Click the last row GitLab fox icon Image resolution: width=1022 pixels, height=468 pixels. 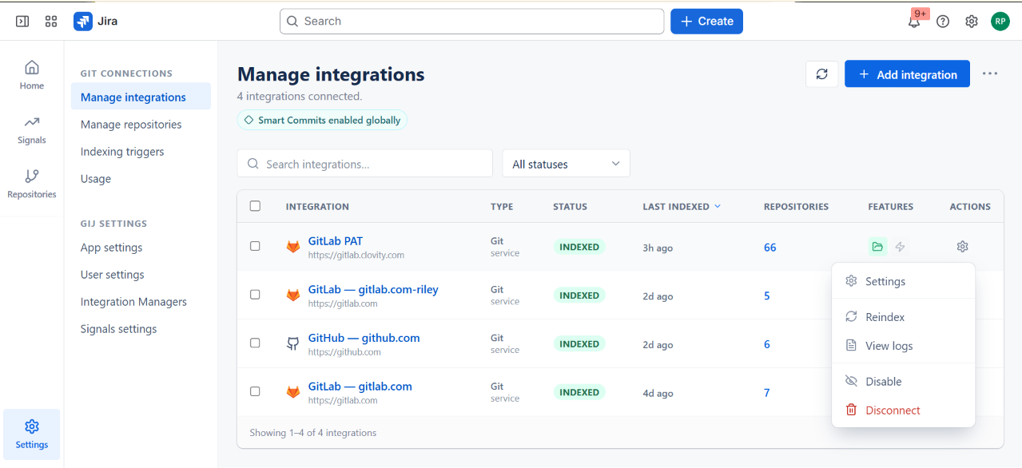point(293,392)
